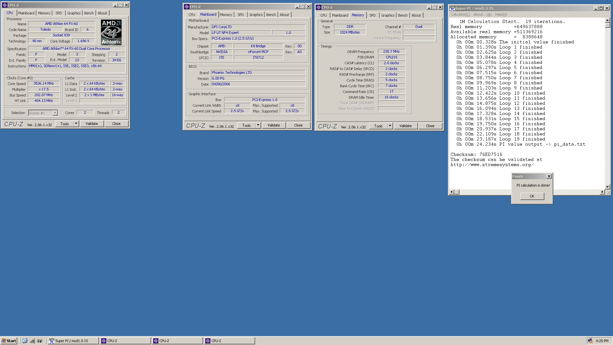This screenshot has width=613, height=345.
Task: Open the SPD tab in Mainboard window
Action: point(241,15)
